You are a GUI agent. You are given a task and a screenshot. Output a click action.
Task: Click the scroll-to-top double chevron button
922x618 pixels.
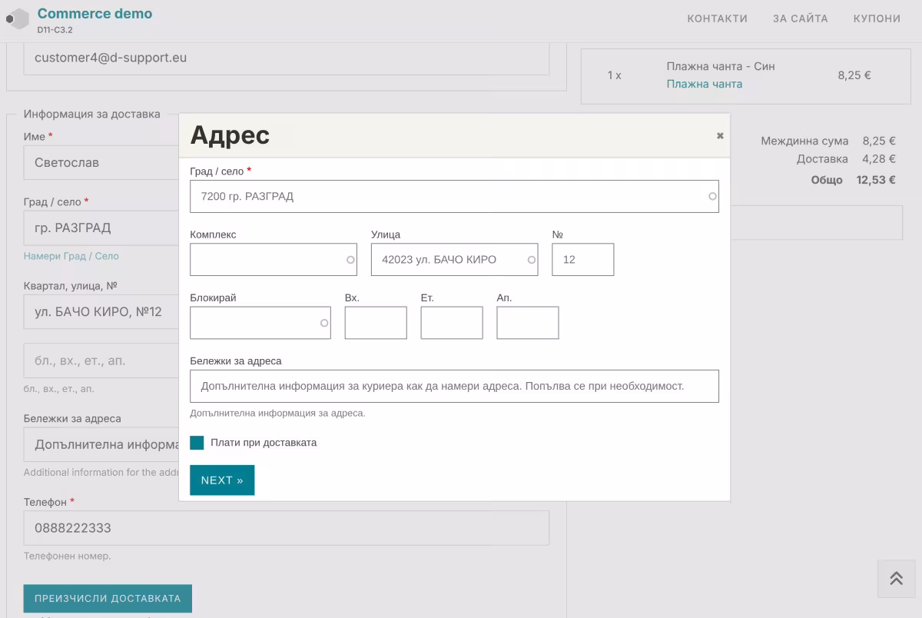coord(896,579)
